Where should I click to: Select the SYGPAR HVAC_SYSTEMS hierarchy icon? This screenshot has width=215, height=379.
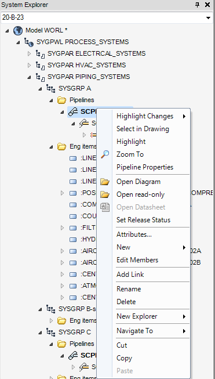pos(41,65)
